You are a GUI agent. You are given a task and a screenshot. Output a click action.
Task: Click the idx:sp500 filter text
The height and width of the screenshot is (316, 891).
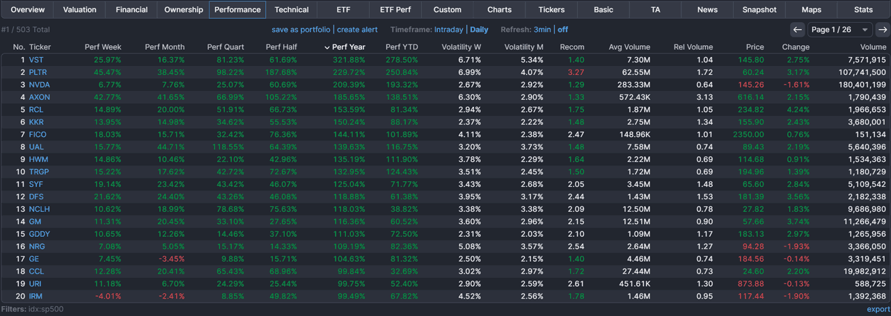tap(46, 309)
